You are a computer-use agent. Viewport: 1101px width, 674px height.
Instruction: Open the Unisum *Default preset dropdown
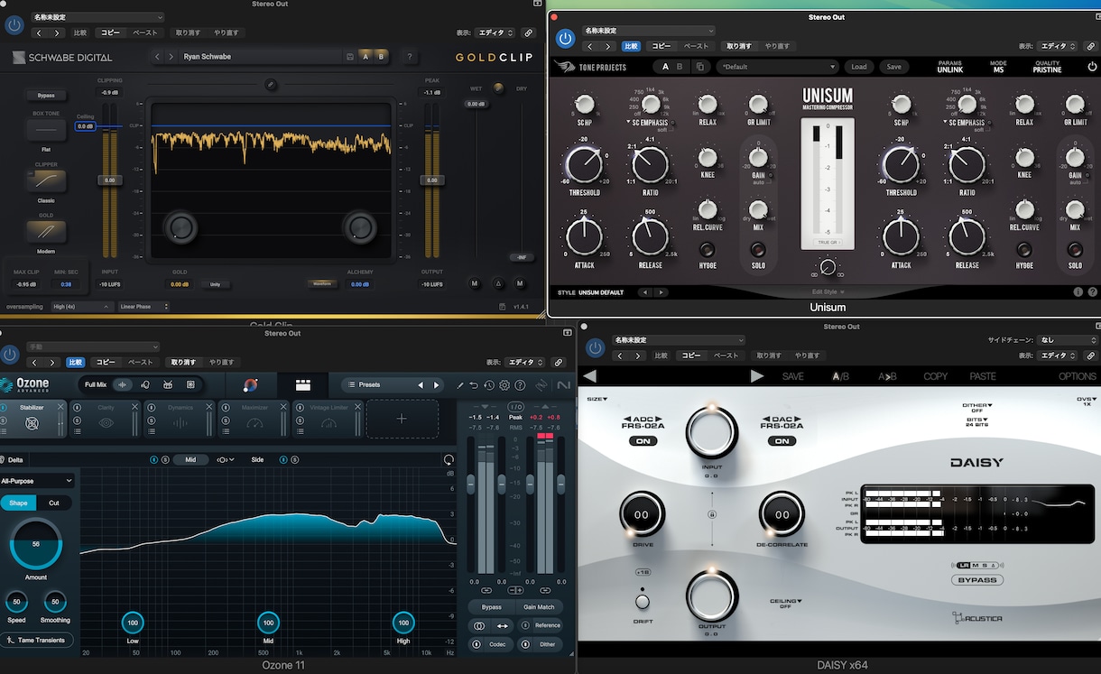[778, 67]
